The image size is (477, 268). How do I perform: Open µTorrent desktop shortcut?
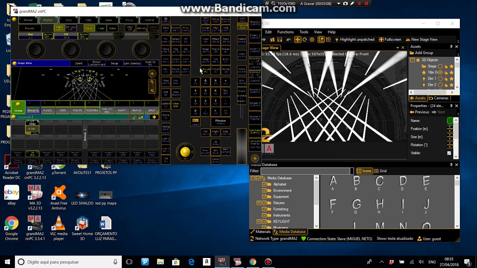tap(59, 170)
